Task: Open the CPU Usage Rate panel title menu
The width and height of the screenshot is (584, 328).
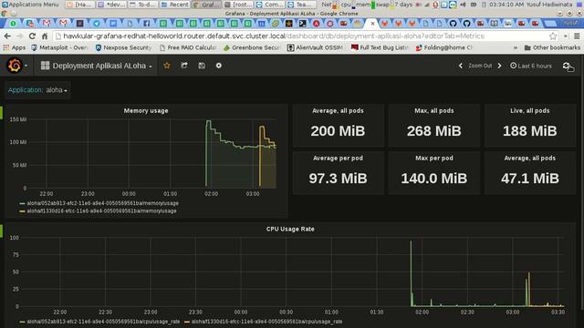Action: [290, 229]
